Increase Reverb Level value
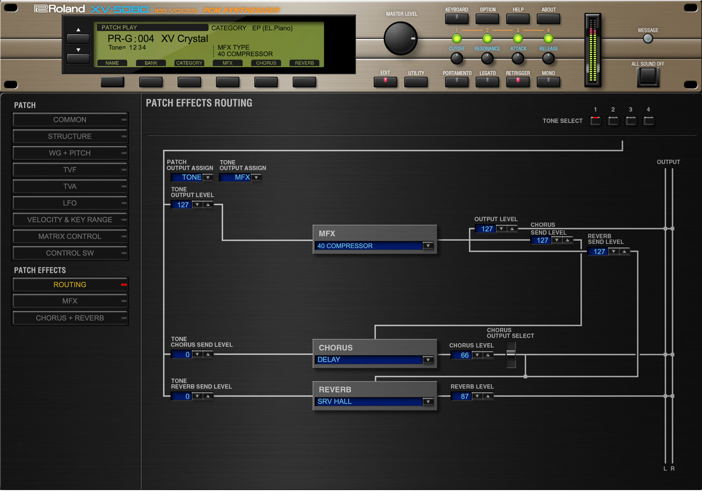This screenshot has height=491, width=702. click(x=488, y=396)
